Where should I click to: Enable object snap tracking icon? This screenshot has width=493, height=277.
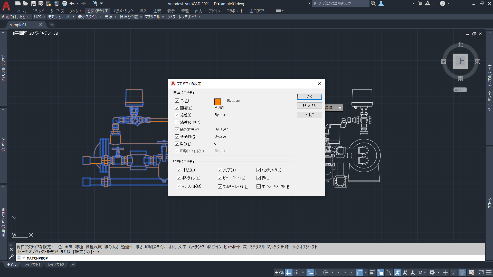pos(352,272)
